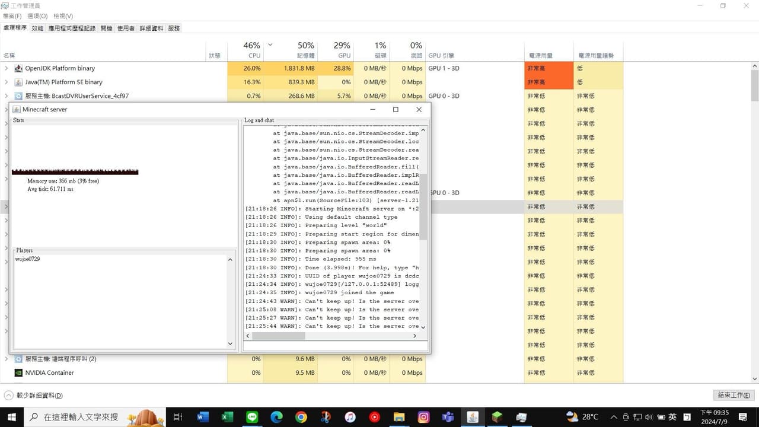Switch to the 開機 tab
Viewport: 759px width, 427px height.
[x=106, y=28]
